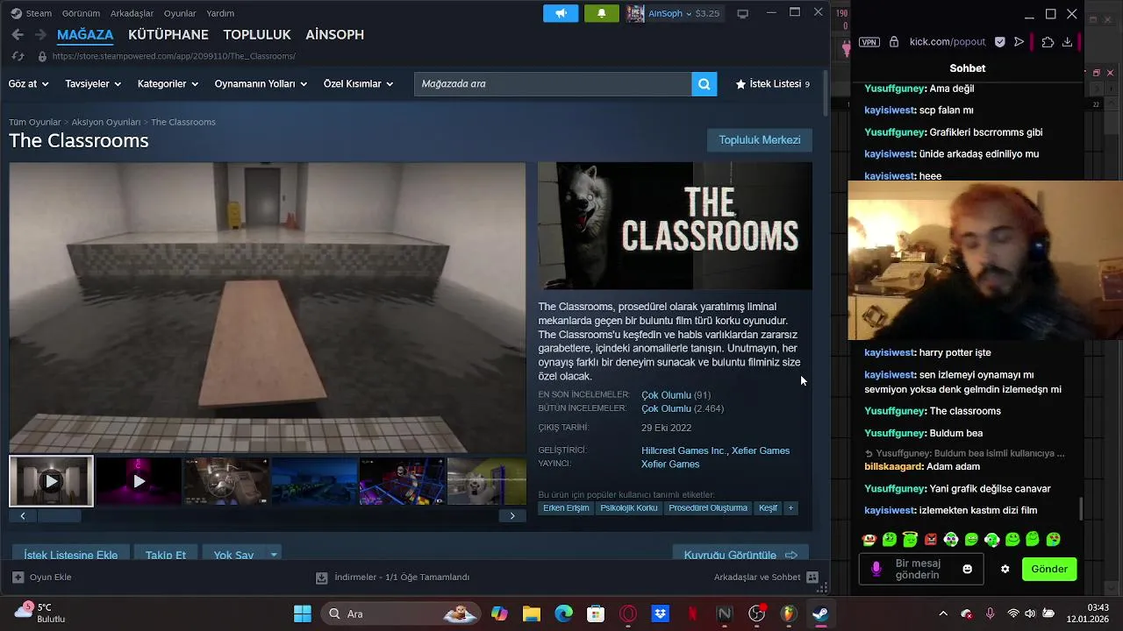This screenshot has width=1123, height=631.
Task: Expand the Göz at dropdown
Action: point(29,84)
